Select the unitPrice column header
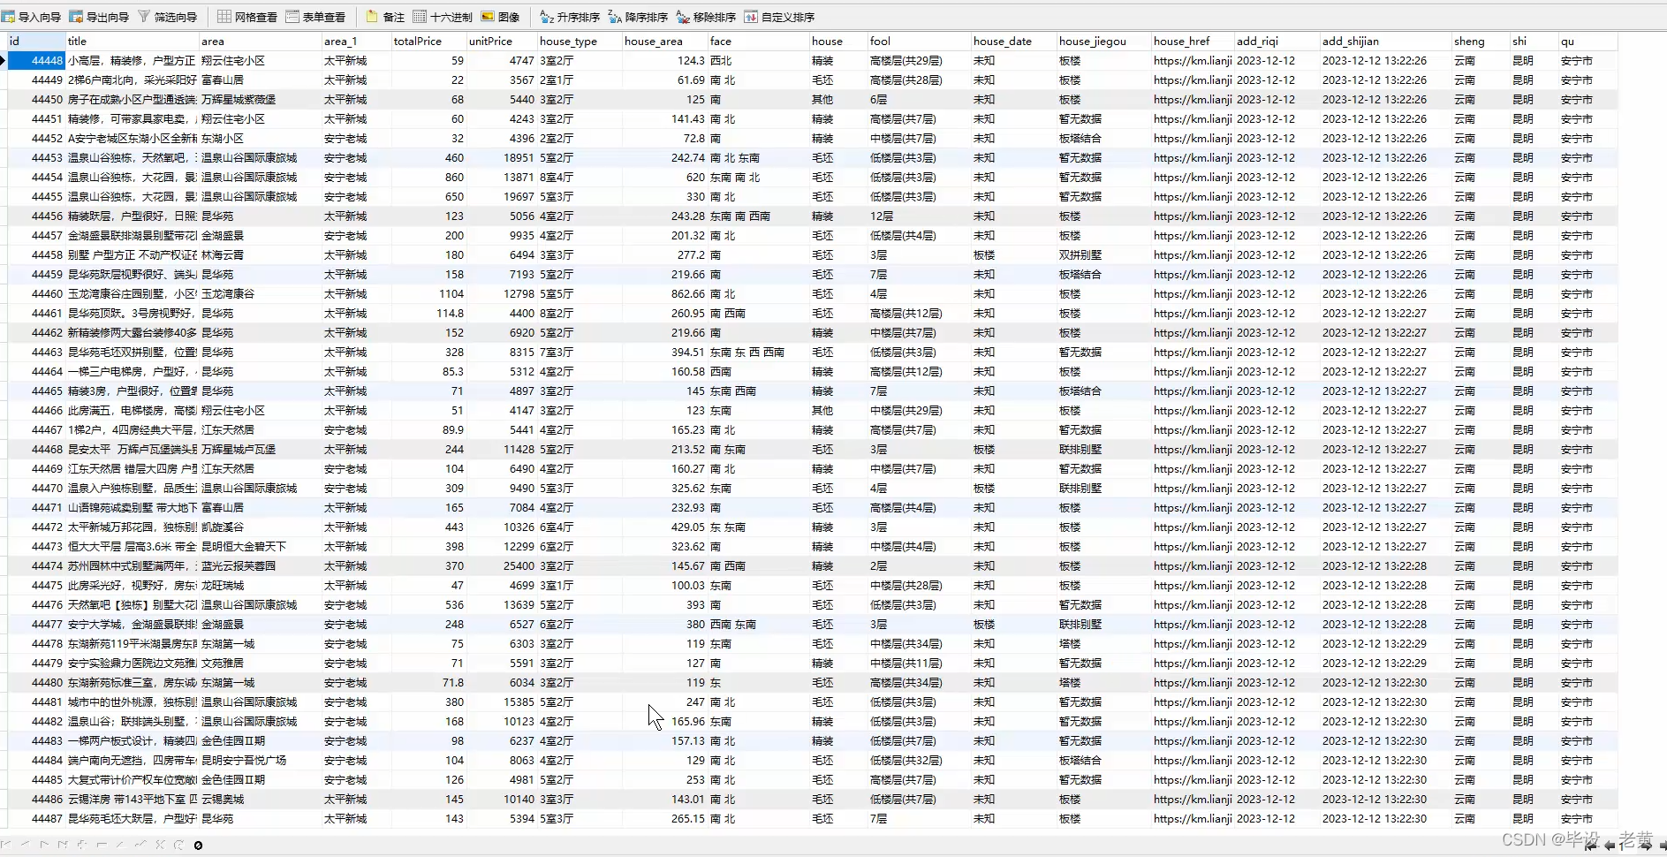Viewport: 1667px width, 857px height. pyautogui.click(x=502, y=41)
